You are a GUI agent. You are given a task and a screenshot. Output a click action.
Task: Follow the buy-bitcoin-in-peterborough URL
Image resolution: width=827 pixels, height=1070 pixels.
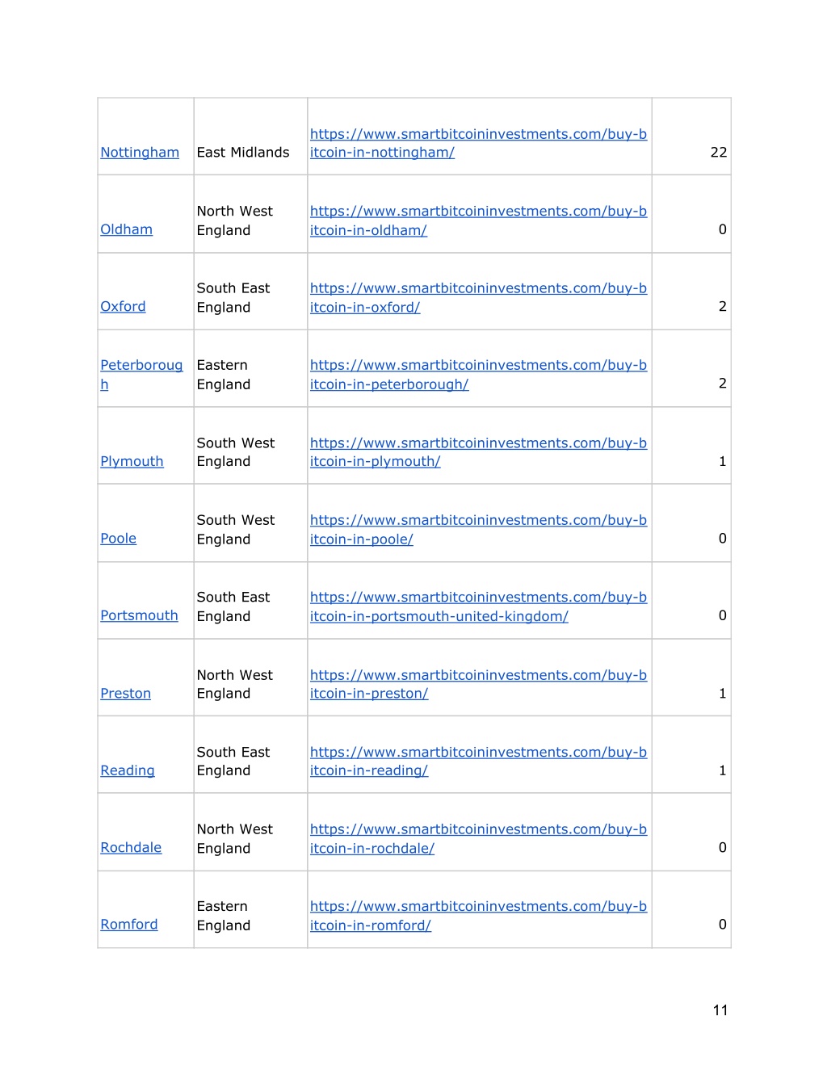click(x=478, y=375)
